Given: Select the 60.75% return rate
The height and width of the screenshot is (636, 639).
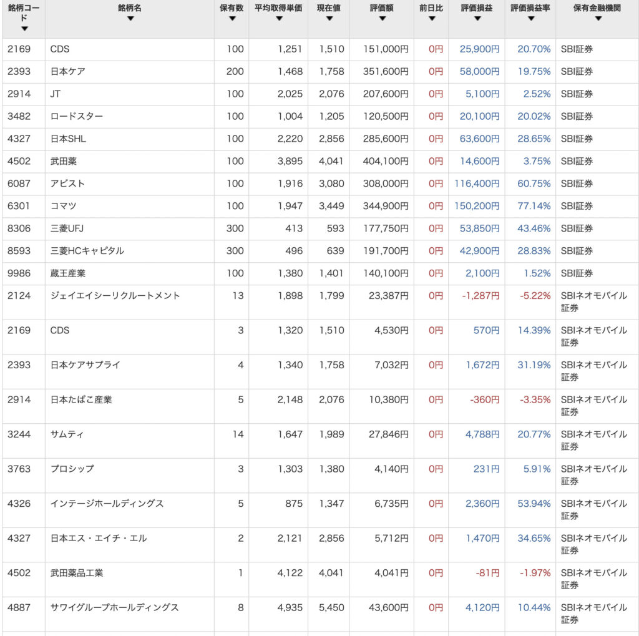Looking at the screenshot, I should (x=534, y=183).
